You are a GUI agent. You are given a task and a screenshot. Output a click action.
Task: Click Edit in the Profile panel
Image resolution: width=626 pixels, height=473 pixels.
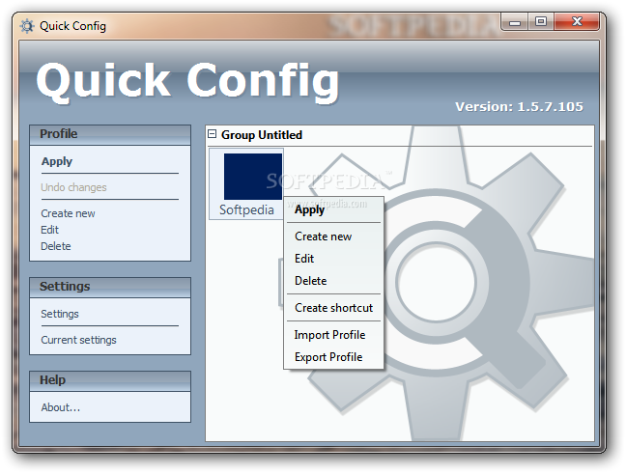pos(49,230)
